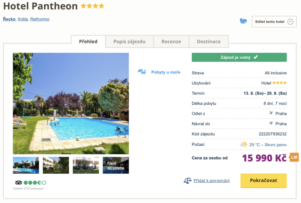The image size is (301, 203).
Task: Click the weather sun-cloud icon
Action: tap(244, 144)
